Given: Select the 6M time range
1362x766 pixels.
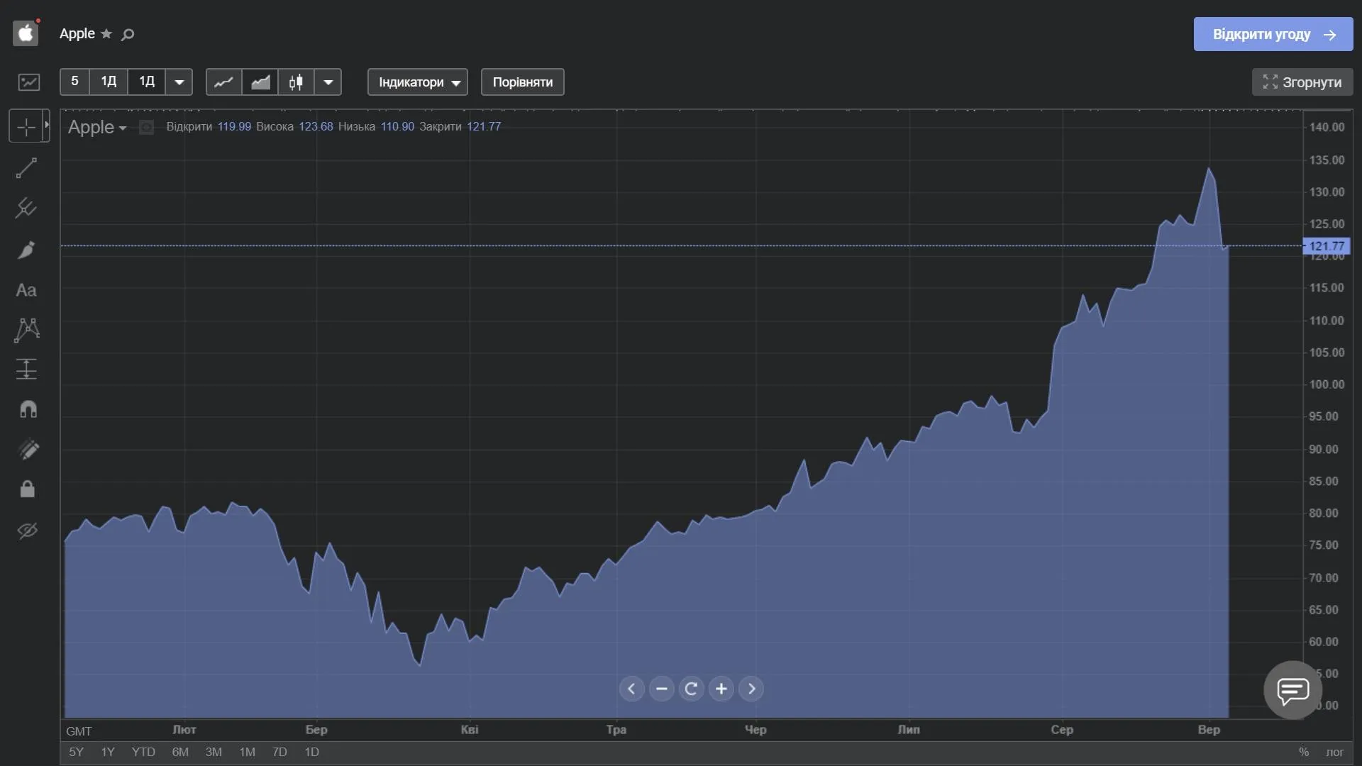Looking at the screenshot, I should tap(180, 752).
